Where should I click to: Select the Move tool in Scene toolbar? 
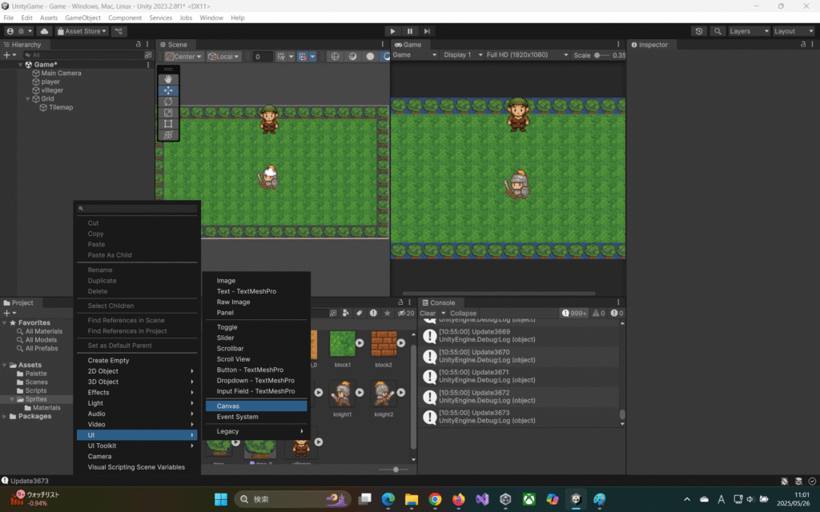(168, 90)
